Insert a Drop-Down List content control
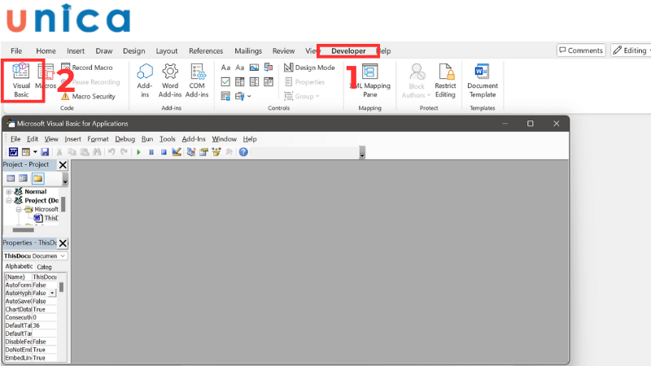Viewport: 651px width, 366px height. 254,82
